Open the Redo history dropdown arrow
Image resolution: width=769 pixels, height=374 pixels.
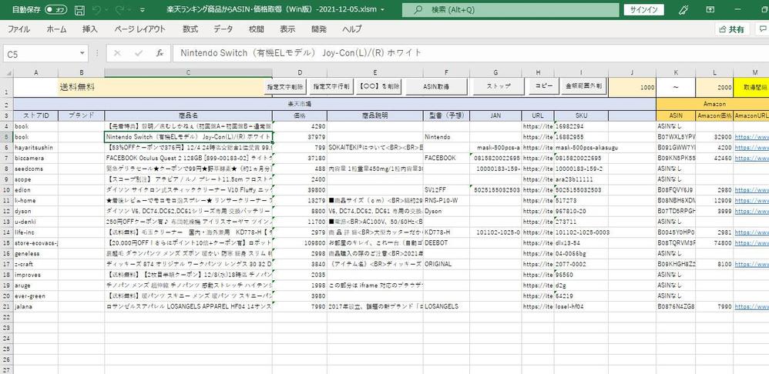[x=129, y=10]
